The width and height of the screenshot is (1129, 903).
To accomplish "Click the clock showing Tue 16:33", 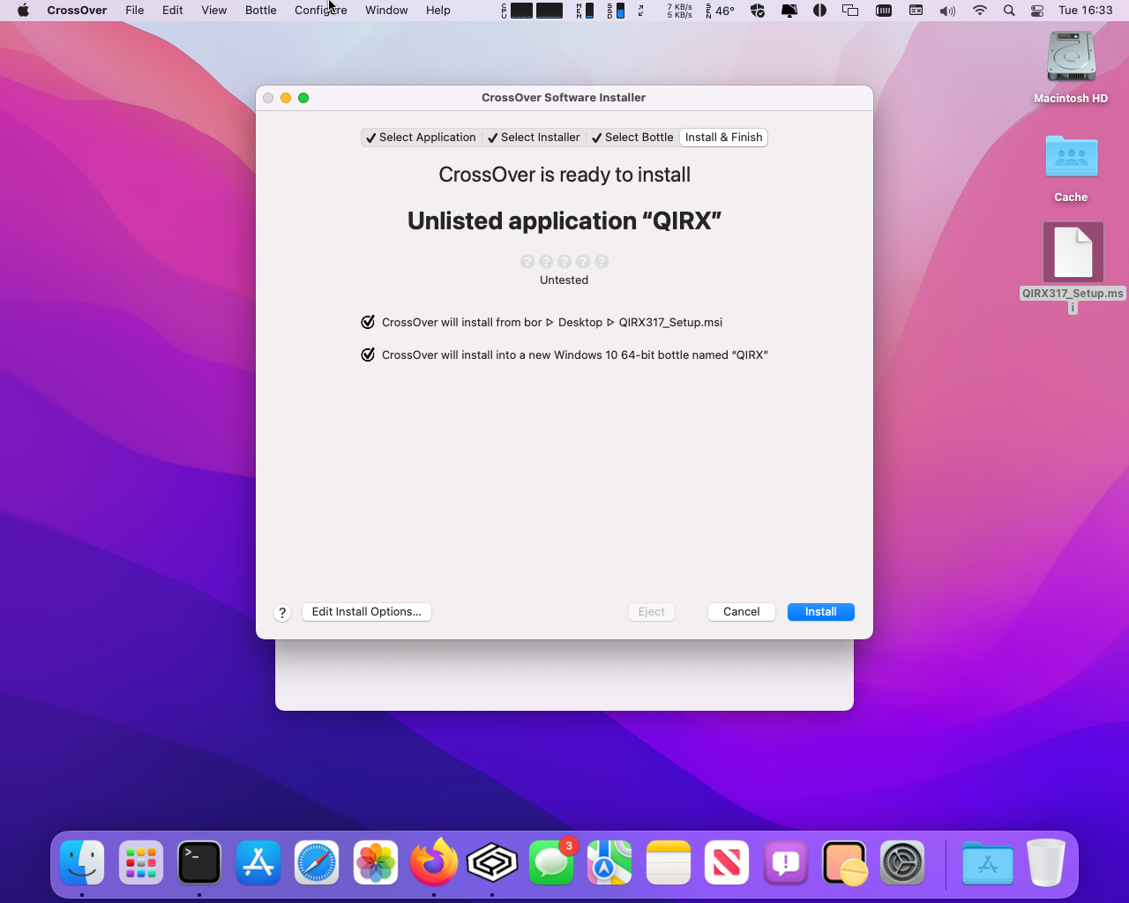I will [1085, 11].
